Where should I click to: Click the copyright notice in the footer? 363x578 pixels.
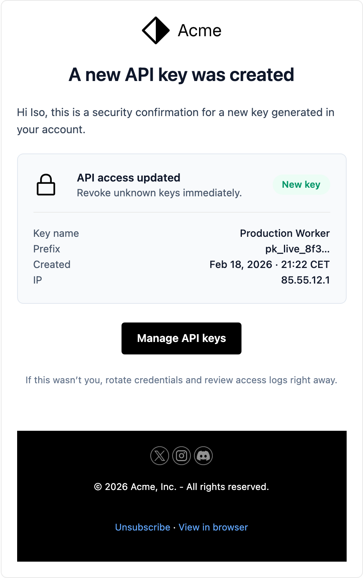pyautogui.click(x=181, y=486)
